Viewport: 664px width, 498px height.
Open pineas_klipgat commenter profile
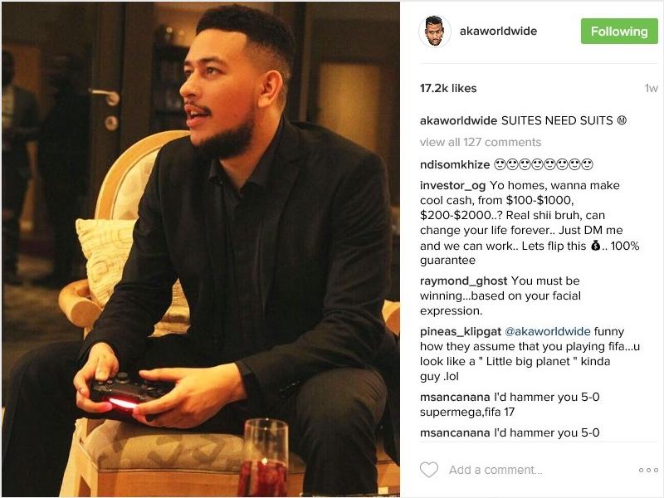[461, 331]
